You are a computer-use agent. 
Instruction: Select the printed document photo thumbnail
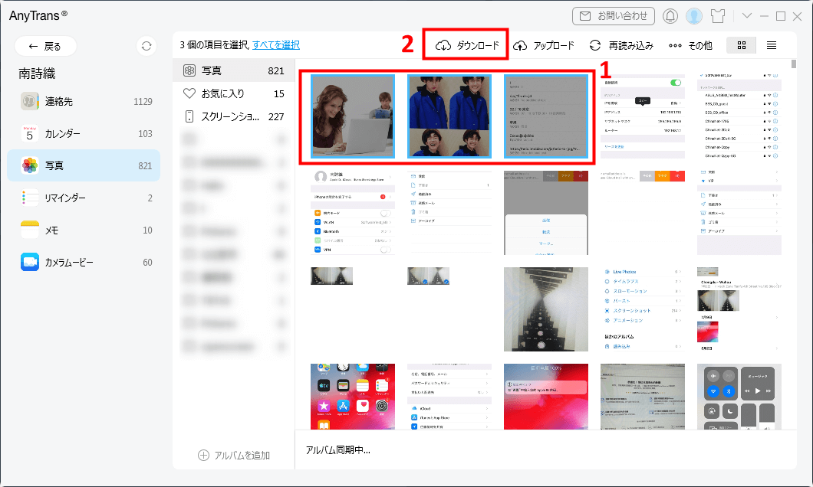click(x=643, y=397)
